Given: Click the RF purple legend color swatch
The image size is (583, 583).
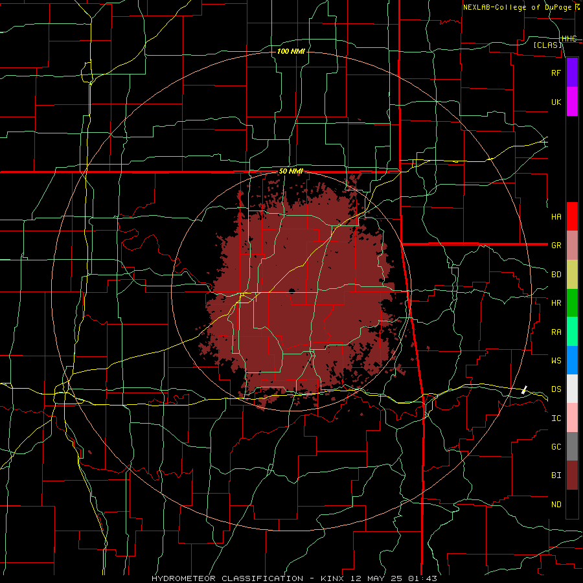Looking at the screenshot, I should click(572, 73).
